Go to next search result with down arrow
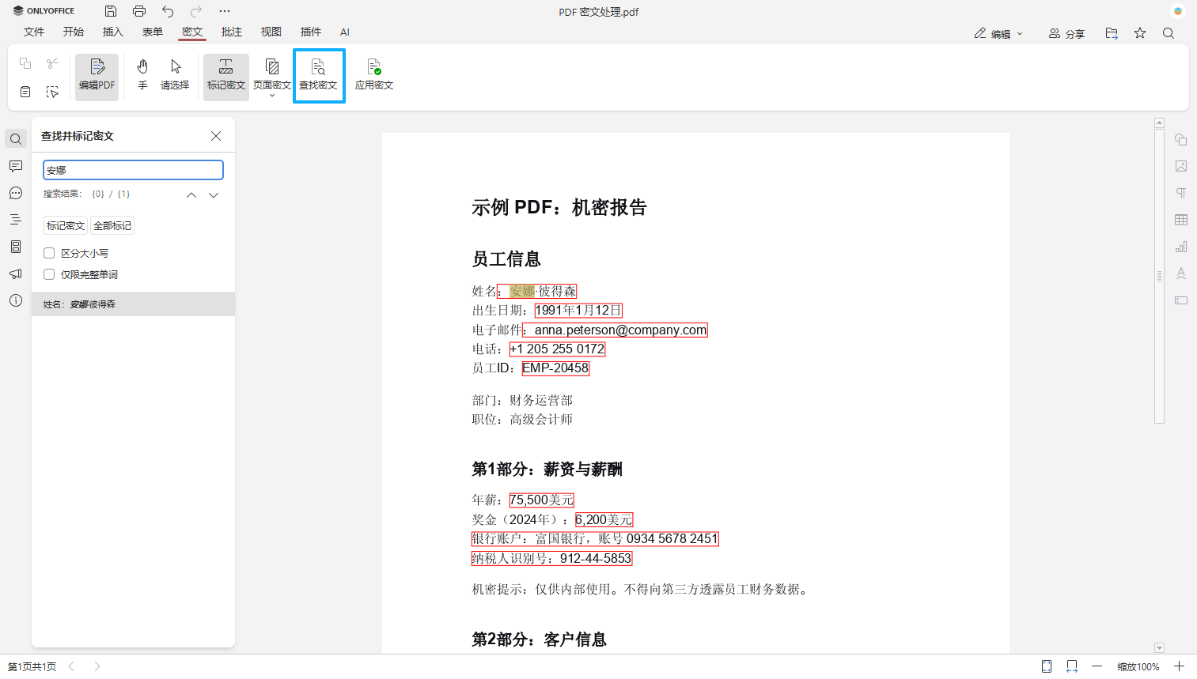Screen dimensions: 1197x679 tap(213, 194)
